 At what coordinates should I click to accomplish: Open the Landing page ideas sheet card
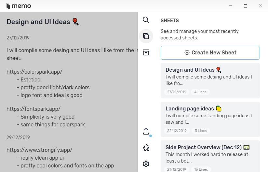point(210,119)
